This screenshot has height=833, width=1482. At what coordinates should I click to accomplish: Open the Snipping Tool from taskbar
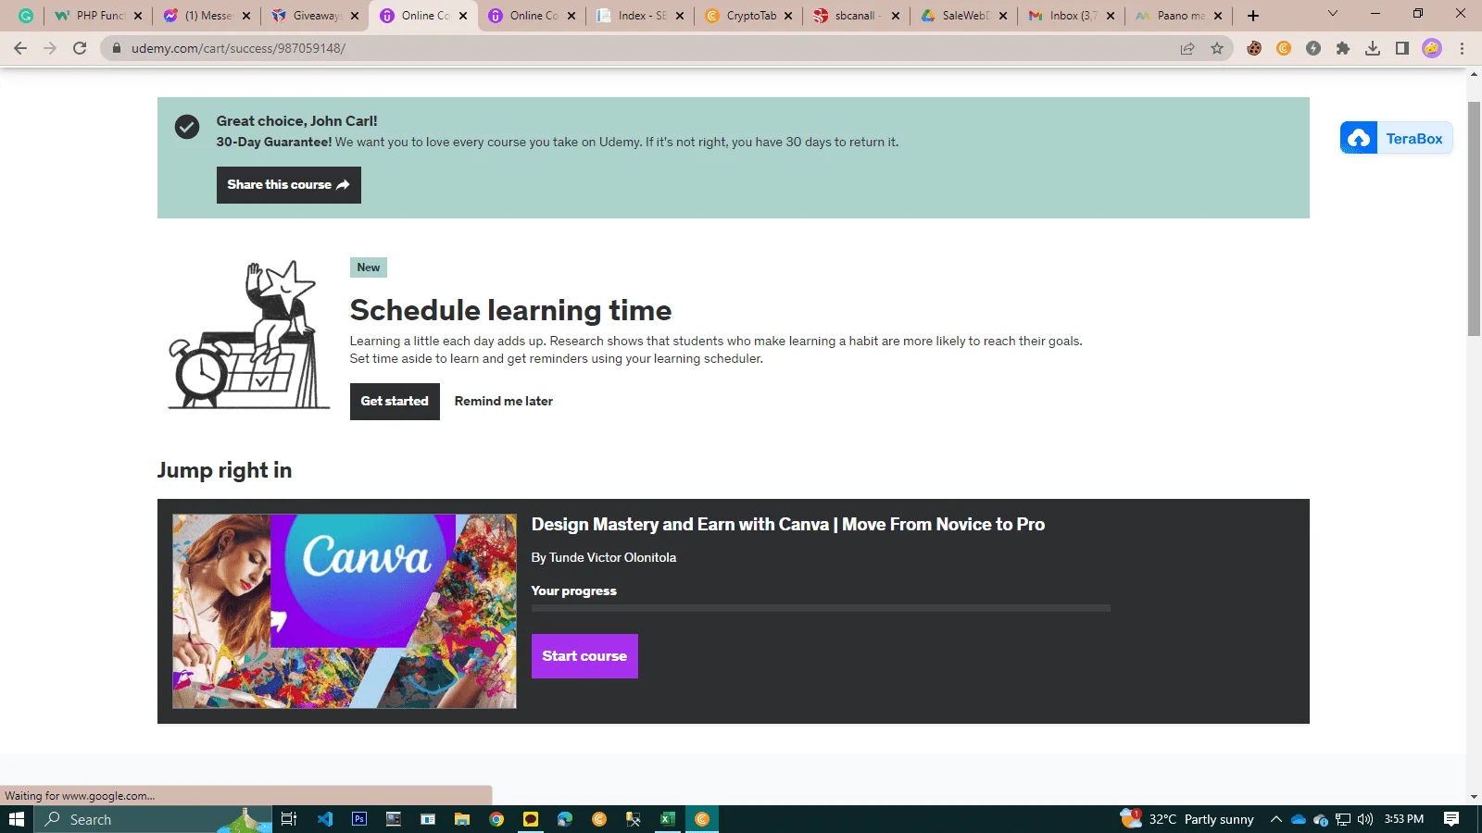point(634,819)
